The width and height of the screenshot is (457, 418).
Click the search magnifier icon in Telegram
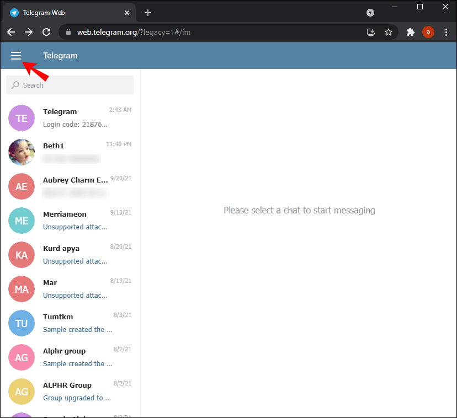15,85
